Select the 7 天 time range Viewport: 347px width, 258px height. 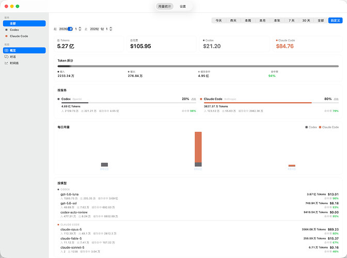click(x=292, y=21)
